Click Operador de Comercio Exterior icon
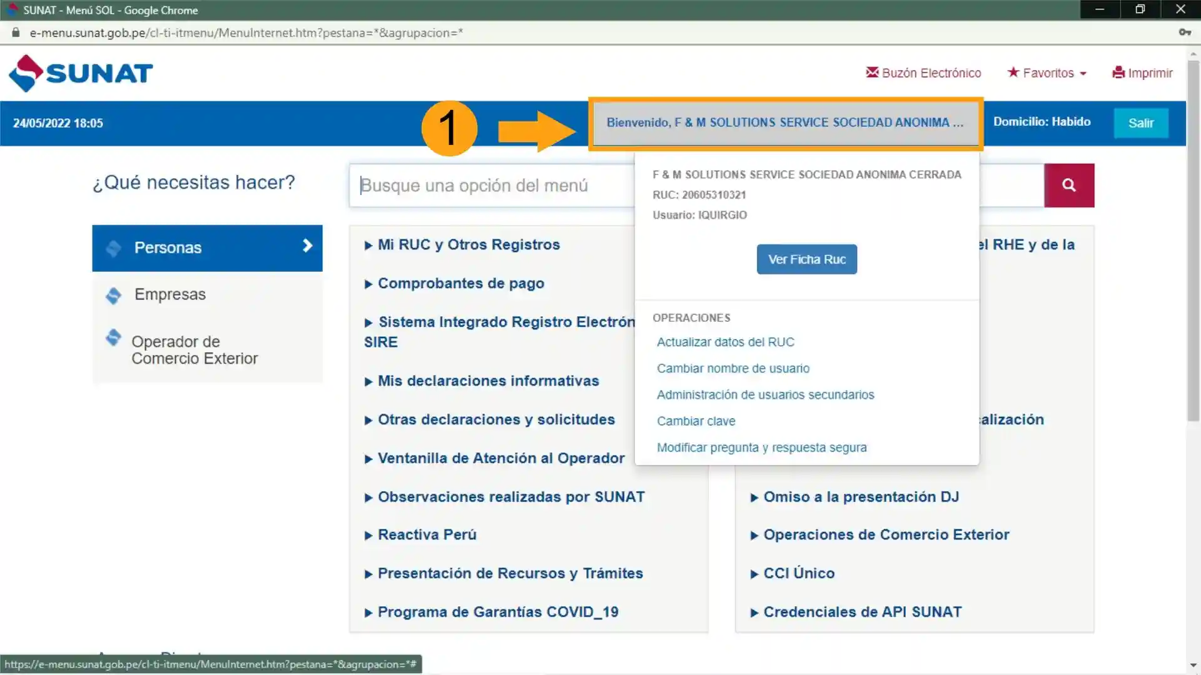Viewport: 1201px width, 675px height. click(x=113, y=337)
